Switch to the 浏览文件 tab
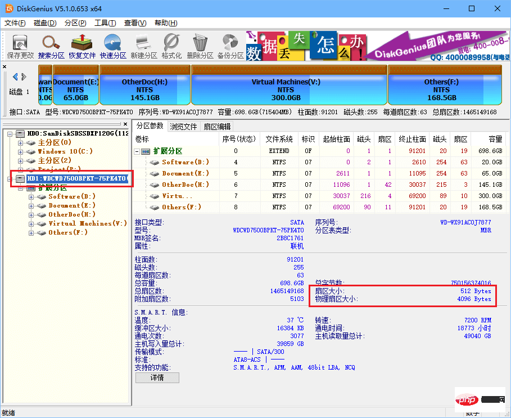This screenshot has width=511, height=418. 184,126
